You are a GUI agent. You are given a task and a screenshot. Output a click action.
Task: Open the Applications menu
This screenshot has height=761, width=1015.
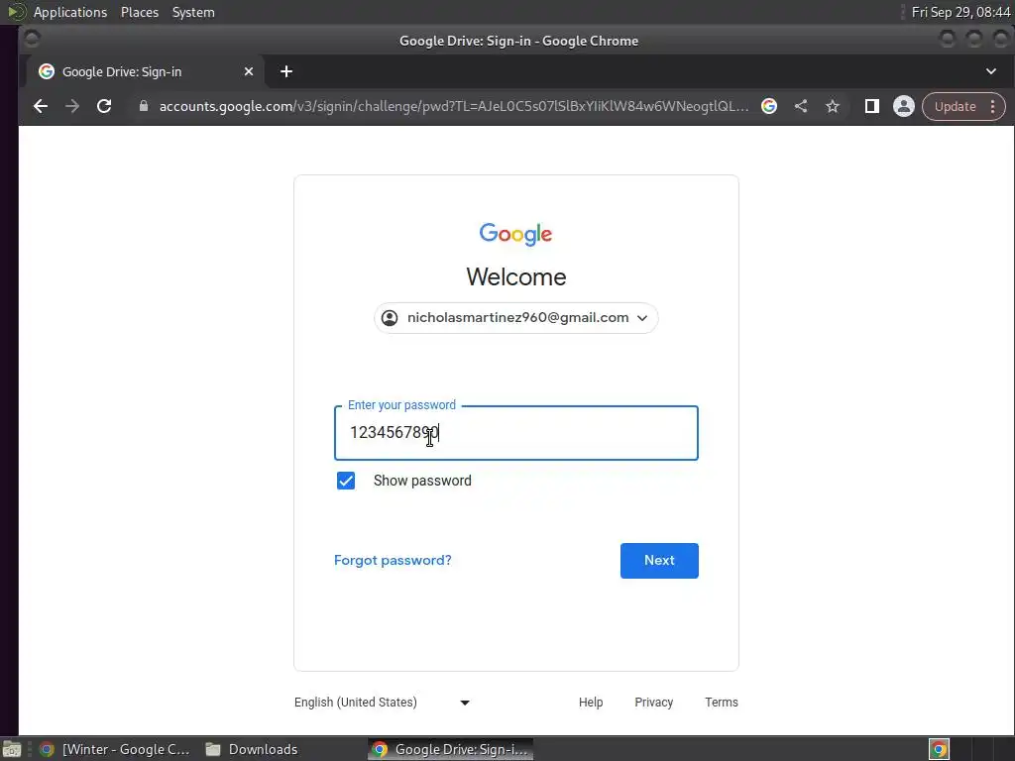coord(70,12)
